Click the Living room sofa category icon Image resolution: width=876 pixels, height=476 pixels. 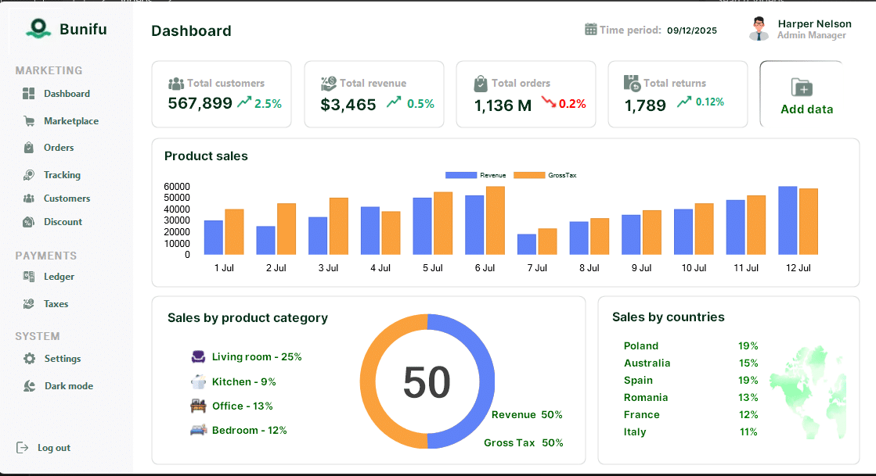tap(198, 356)
